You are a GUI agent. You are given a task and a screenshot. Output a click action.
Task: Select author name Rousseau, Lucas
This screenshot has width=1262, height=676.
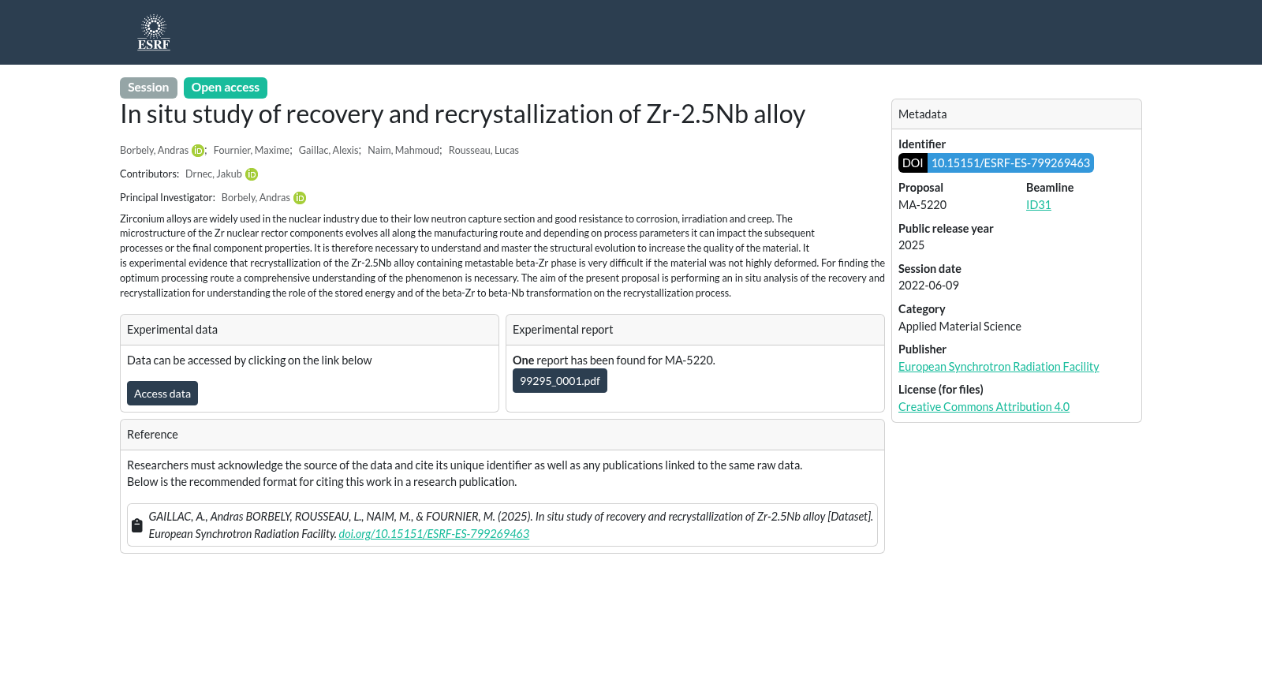[x=484, y=151]
